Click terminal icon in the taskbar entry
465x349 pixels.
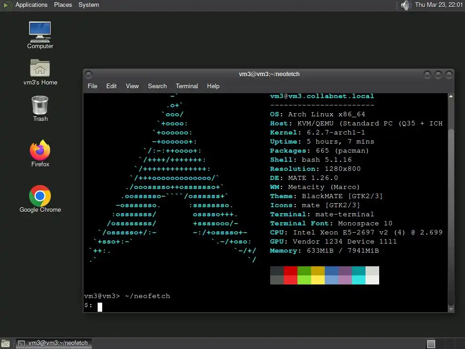coord(21,344)
